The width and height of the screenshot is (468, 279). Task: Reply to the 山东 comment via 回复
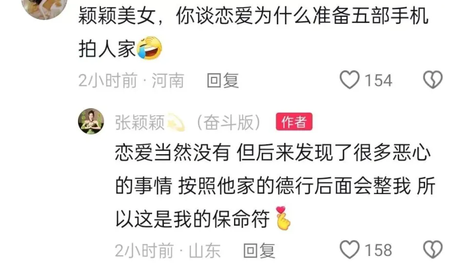259,250
